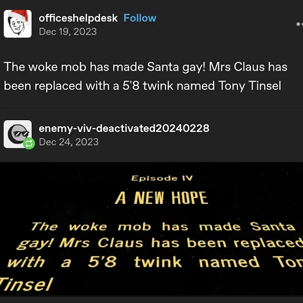Image resolution: width=303 pixels, height=303 pixels.
Task: Follow the officeshelpdesk blog
Action: pyautogui.click(x=140, y=18)
